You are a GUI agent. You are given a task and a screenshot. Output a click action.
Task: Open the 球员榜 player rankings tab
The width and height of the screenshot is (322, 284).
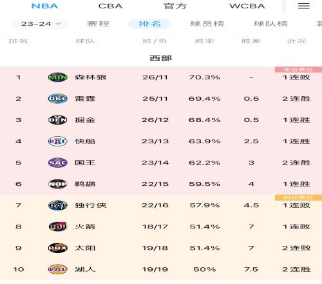[207, 24]
